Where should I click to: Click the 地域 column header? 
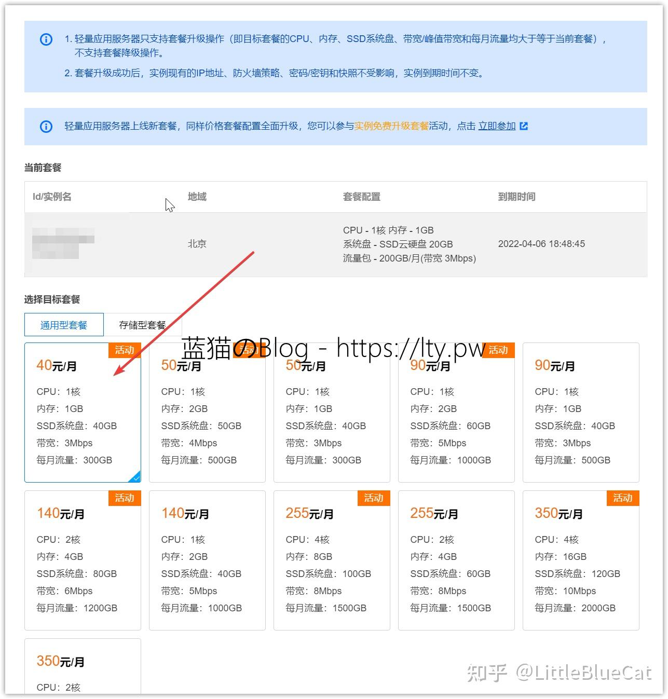(x=197, y=197)
